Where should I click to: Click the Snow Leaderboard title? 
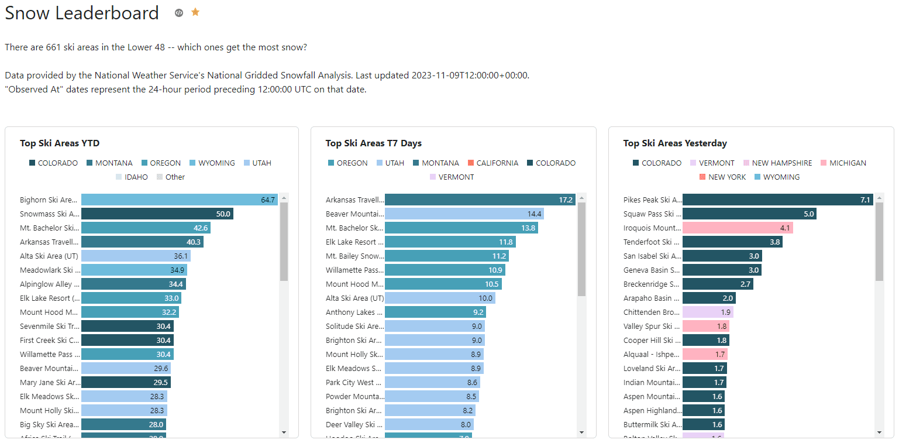tap(82, 13)
